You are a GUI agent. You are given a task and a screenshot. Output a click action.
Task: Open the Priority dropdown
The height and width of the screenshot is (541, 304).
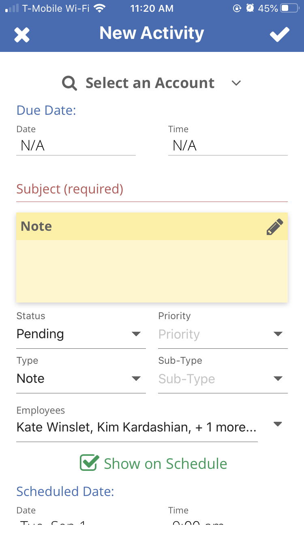tap(223, 334)
